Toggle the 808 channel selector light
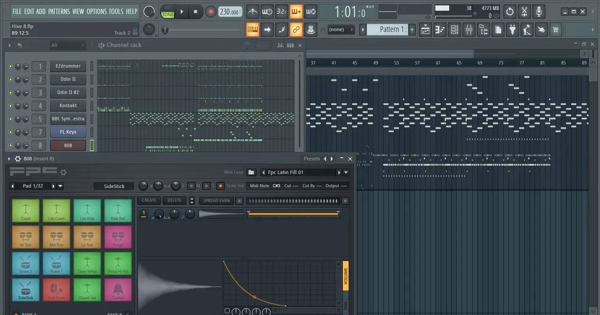 (92, 145)
